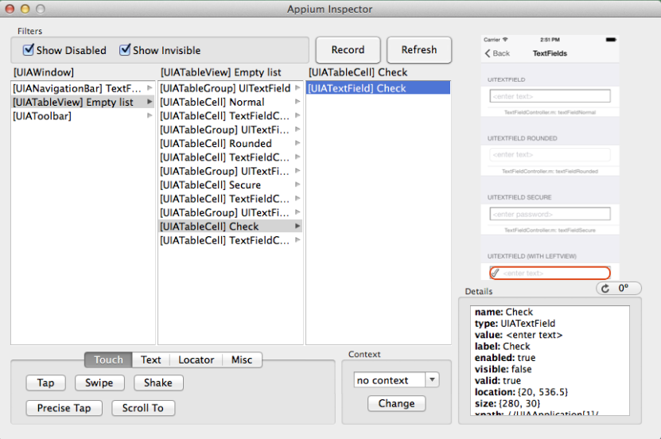Click the checkmark icon in the leftview field
661x439 pixels.
tap(496, 273)
